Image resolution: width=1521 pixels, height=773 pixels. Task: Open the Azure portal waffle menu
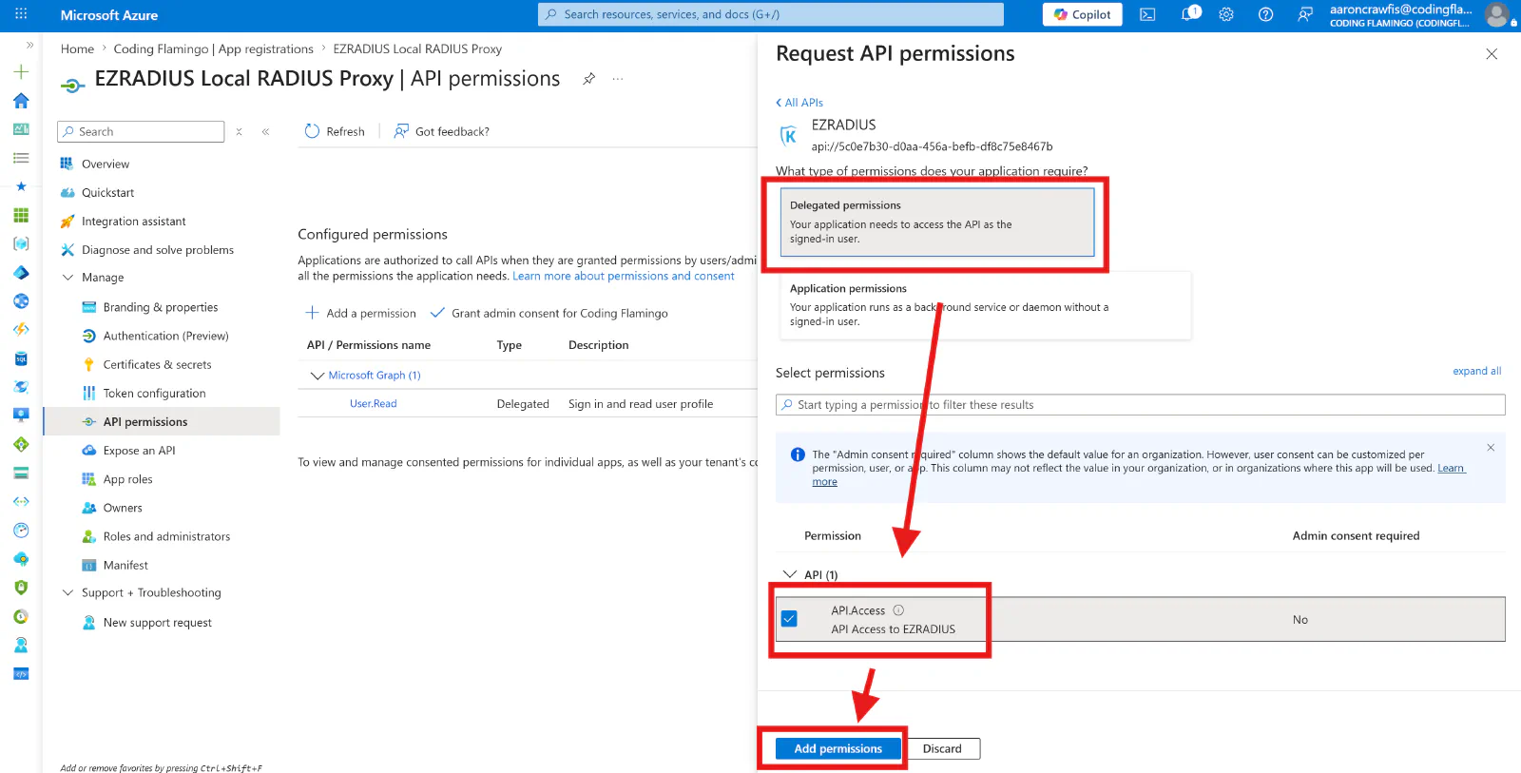coord(21,14)
